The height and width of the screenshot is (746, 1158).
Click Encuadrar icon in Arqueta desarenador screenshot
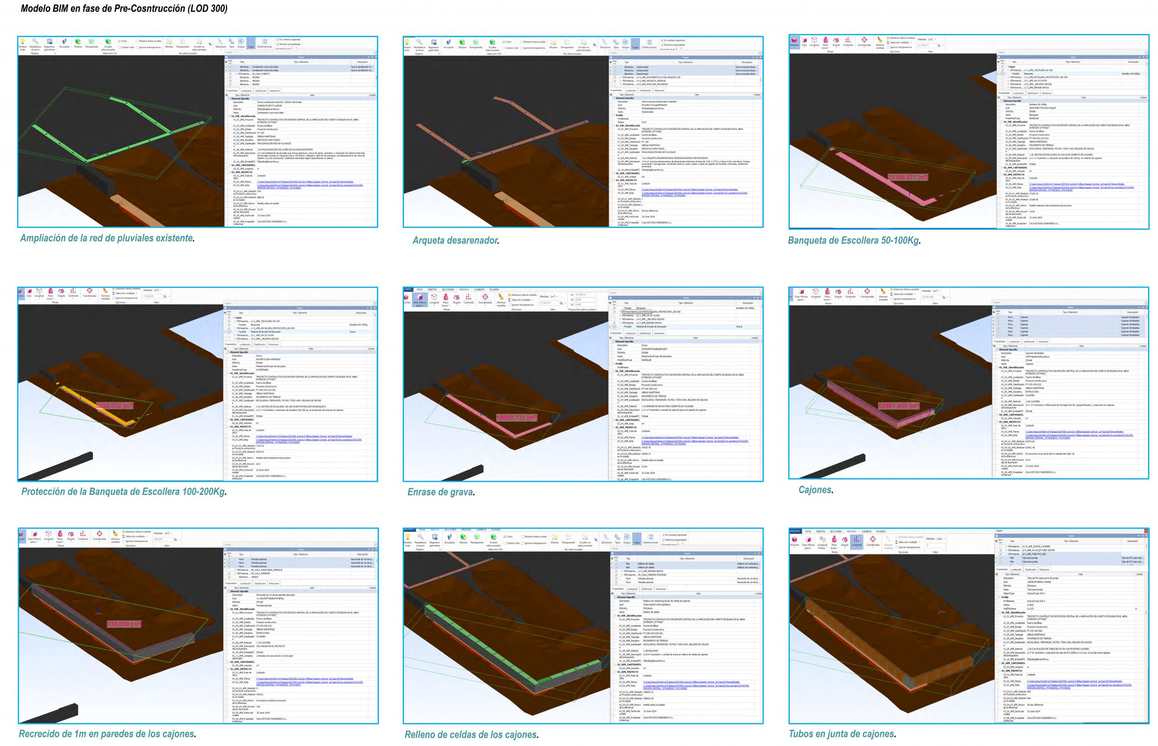click(449, 43)
